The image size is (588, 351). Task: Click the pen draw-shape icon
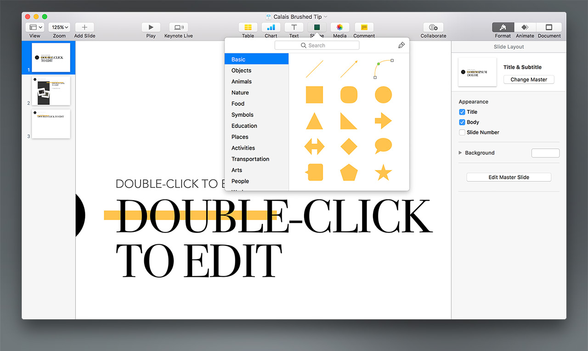401,45
